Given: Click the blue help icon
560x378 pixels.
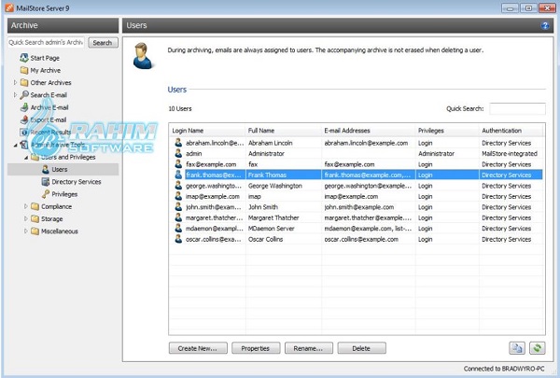Looking at the screenshot, I should click(x=544, y=26).
